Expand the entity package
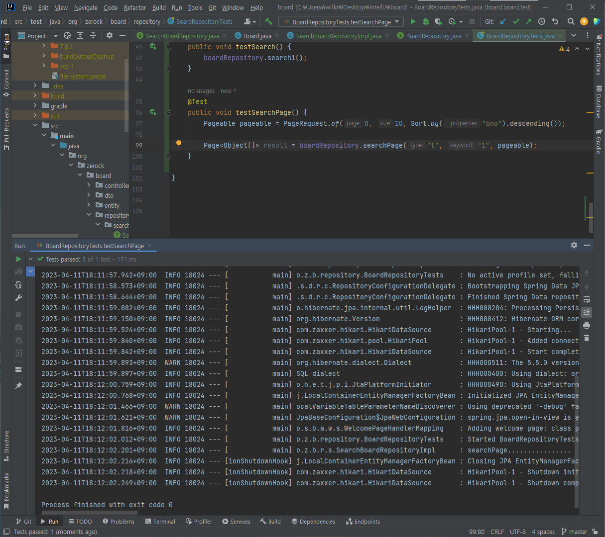 point(89,205)
